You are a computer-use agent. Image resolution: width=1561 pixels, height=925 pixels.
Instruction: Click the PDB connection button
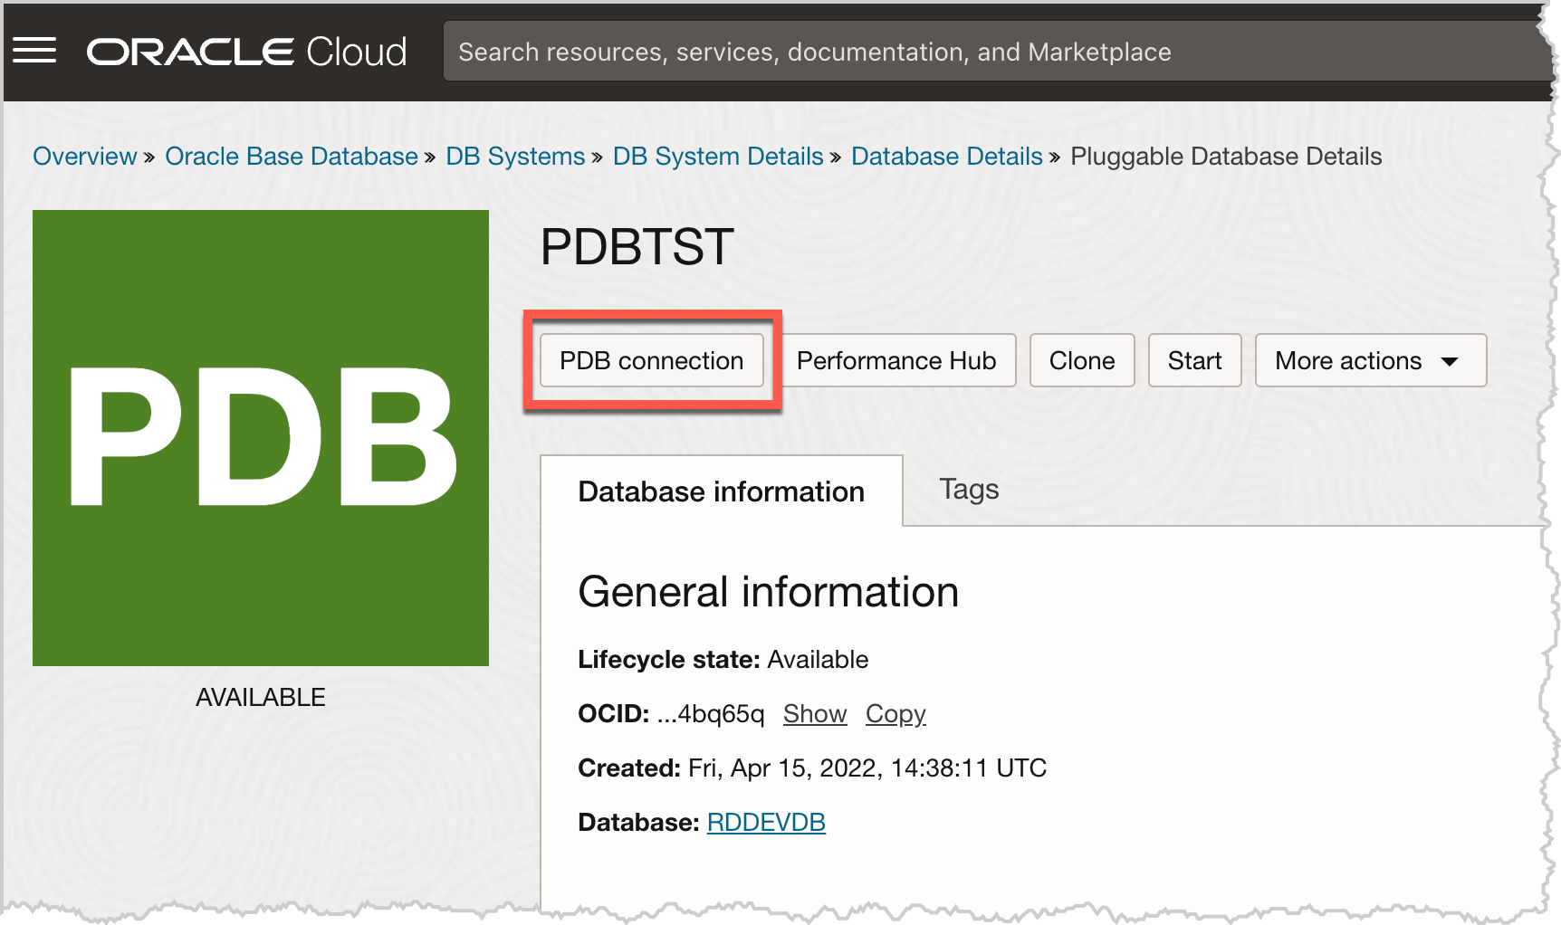(652, 360)
